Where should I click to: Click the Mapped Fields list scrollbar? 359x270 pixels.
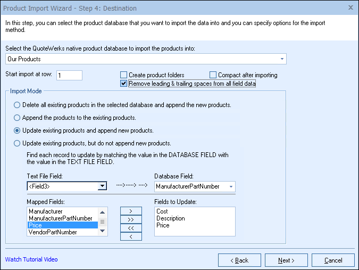103,222
